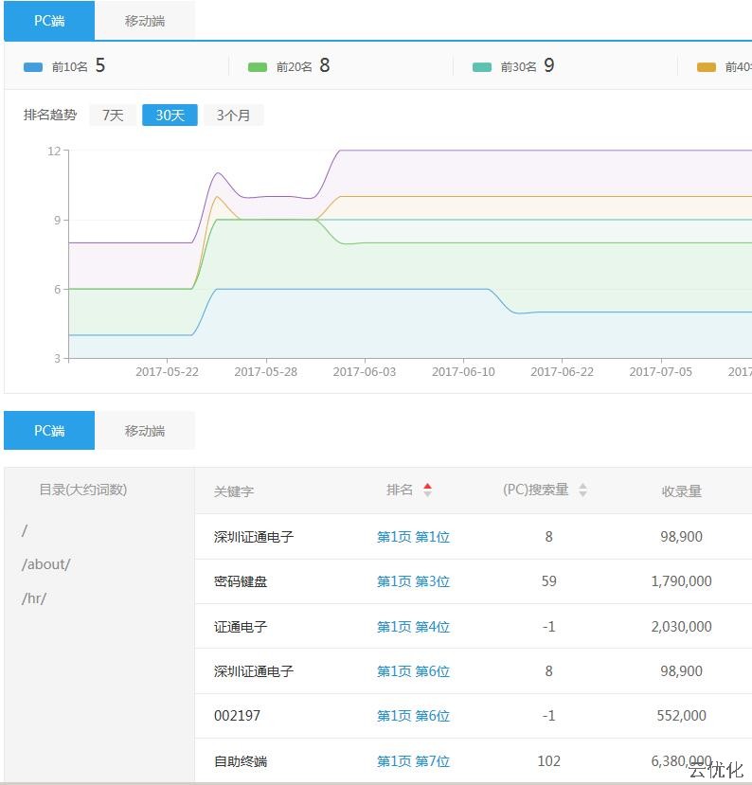
Task: Click the (PC)搜索量 column header
Action: click(x=536, y=490)
